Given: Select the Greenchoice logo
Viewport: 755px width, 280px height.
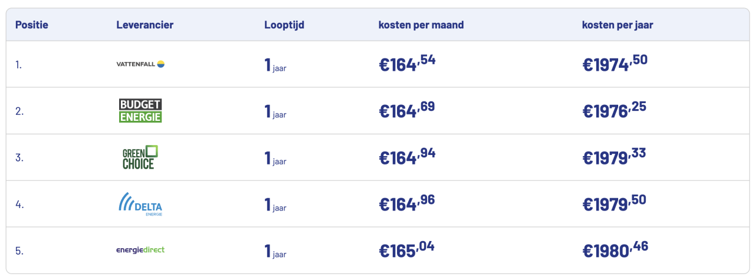Looking at the screenshot, I should tap(140, 157).
